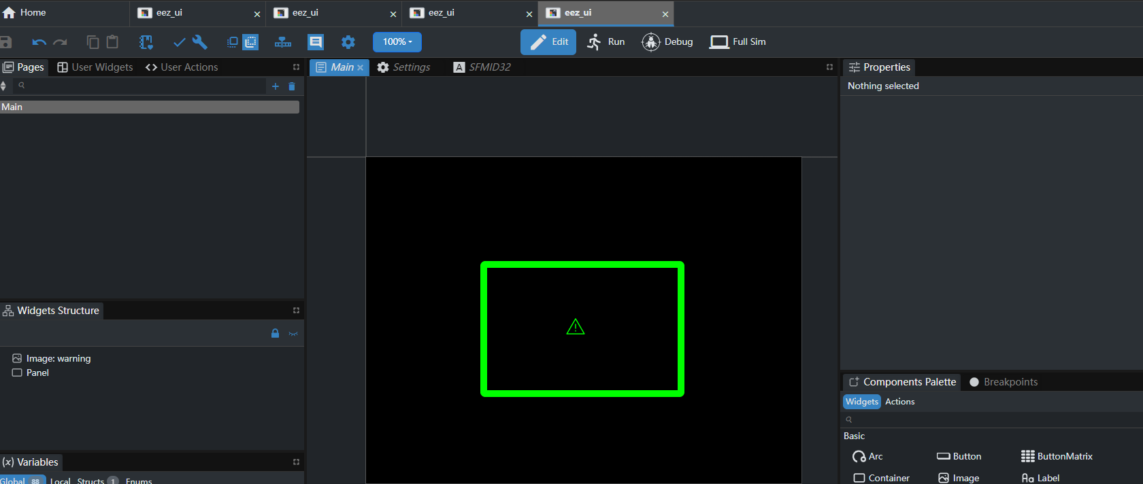Open the 100% zoom dropdown

pyautogui.click(x=397, y=42)
